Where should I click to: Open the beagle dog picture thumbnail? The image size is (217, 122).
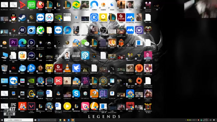[x=130, y=68]
